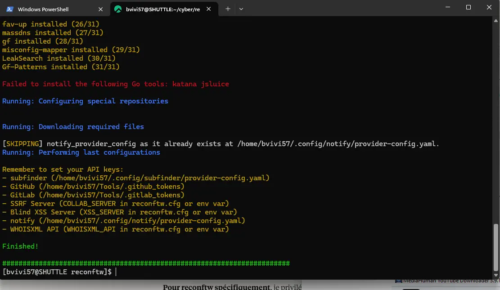The width and height of the screenshot is (500, 290).
Task: Click the GitLab .gitlab_tokens line
Action: click(93, 195)
